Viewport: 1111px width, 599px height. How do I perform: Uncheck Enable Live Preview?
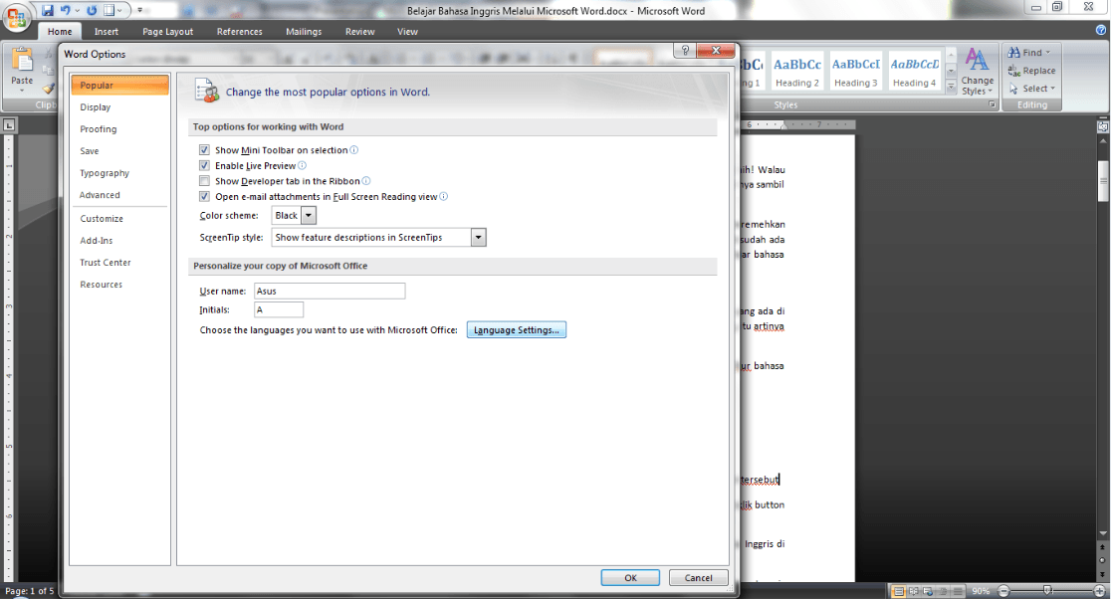pos(204,166)
